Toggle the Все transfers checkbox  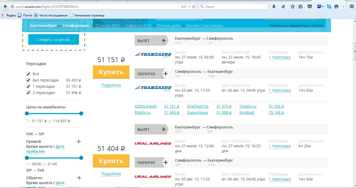click(x=28, y=74)
